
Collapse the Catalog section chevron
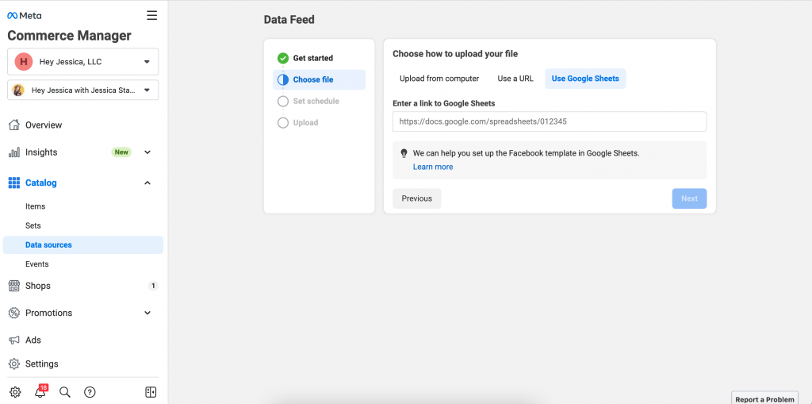(x=147, y=183)
